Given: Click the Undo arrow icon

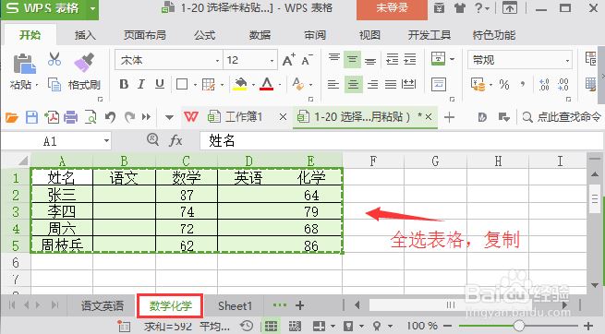Looking at the screenshot, I should click(x=110, y=117).
